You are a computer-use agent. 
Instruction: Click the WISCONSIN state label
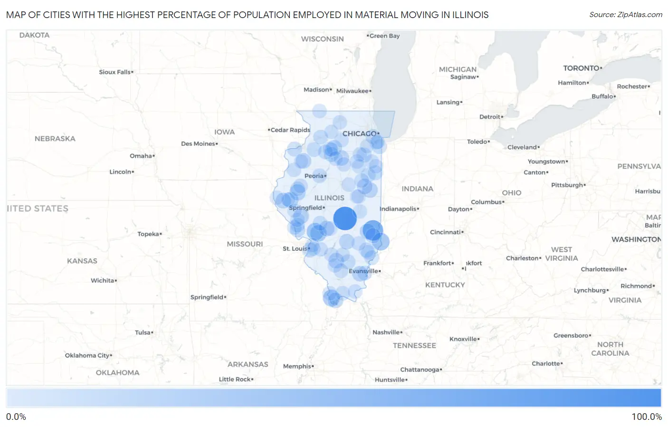click(x=323, y=39)
